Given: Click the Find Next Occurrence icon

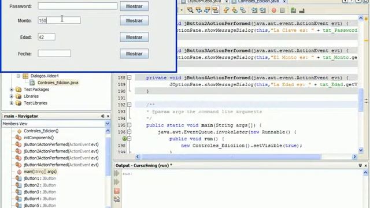Looking at the screenshot, I should click(207, 10).
